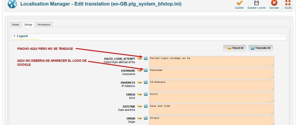Click the Cancelar red cross icon
This screenshot has height=125, width=299.
274,3
